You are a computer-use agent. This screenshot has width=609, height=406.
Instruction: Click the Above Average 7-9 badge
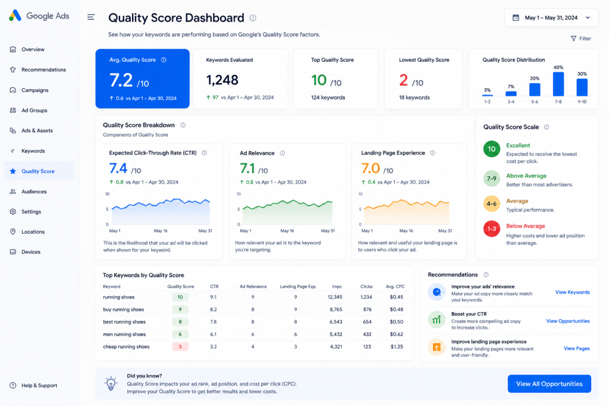click(x=491, y=178)
